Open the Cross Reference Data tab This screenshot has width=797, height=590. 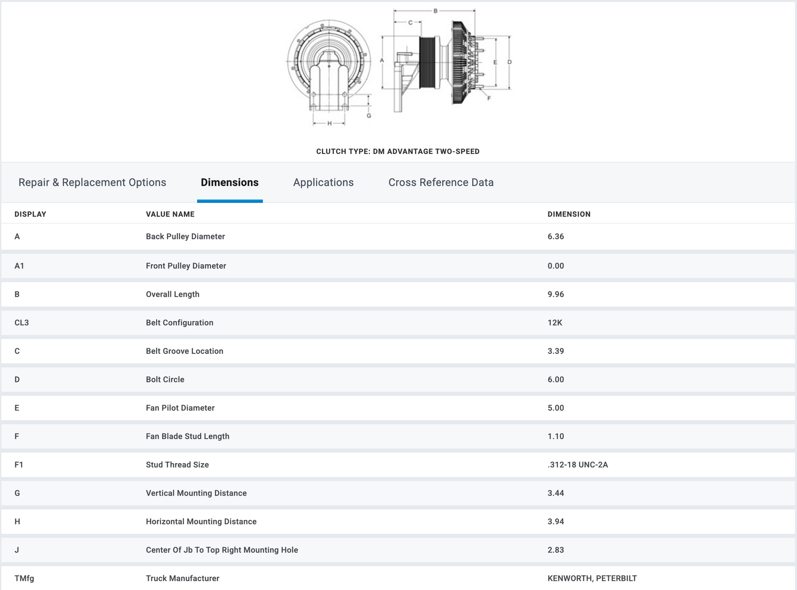tap(440, 183)
